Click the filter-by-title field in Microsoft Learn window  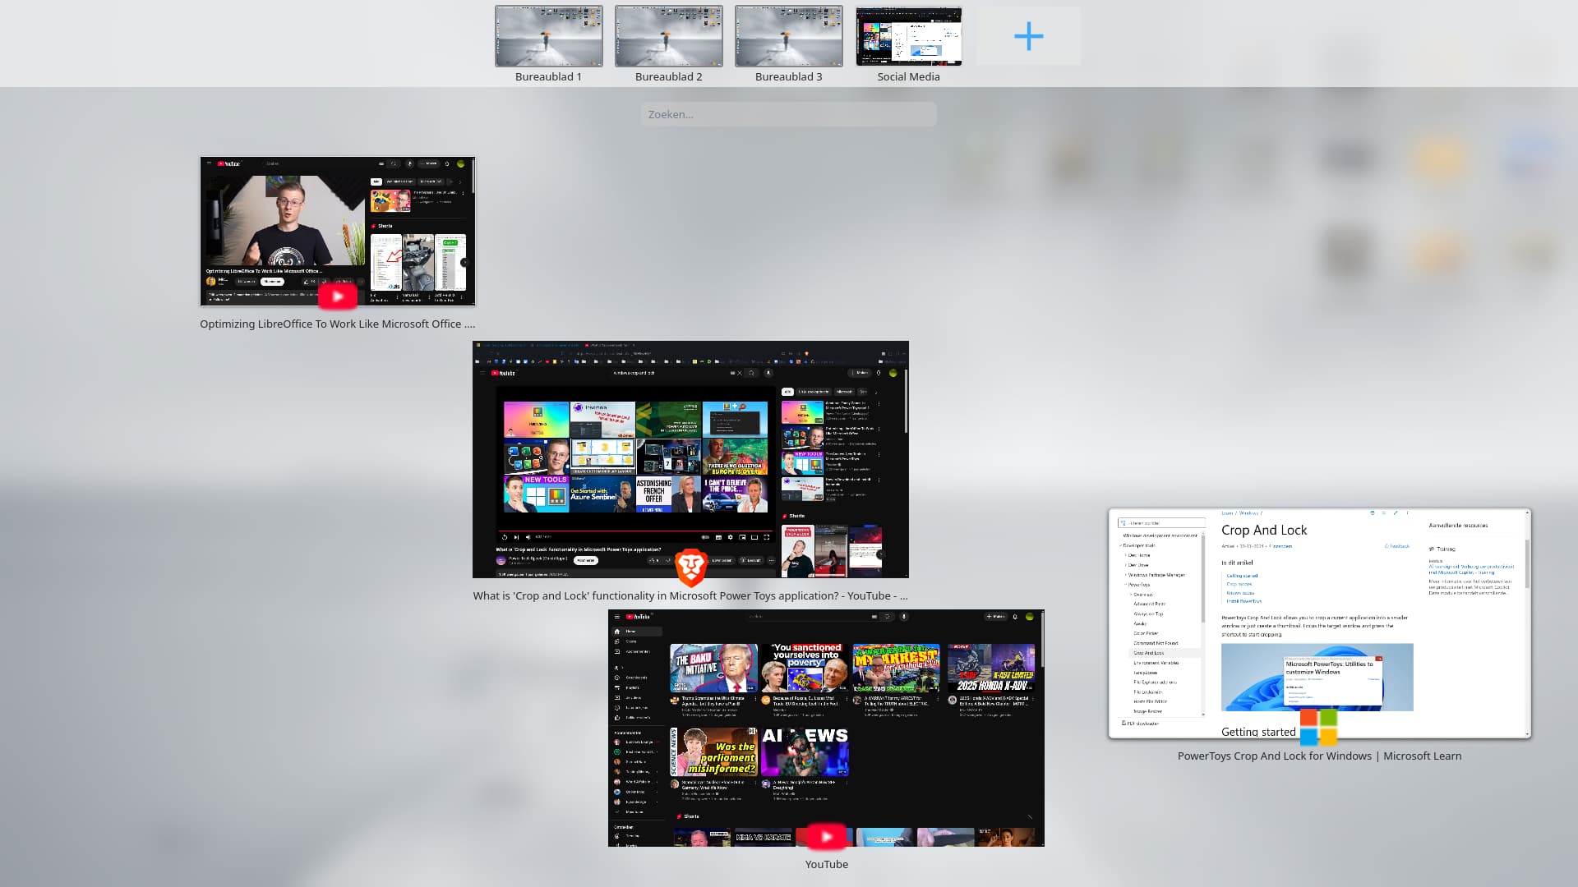coord(1161,523)
